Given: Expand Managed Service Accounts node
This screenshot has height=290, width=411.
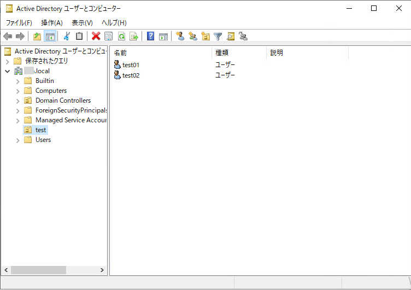Looking at the screenshot, I should coord(18,121).
